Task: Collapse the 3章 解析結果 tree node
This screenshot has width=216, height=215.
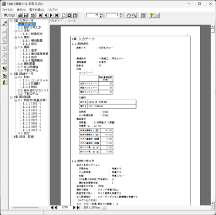Action: pos(11,97)
